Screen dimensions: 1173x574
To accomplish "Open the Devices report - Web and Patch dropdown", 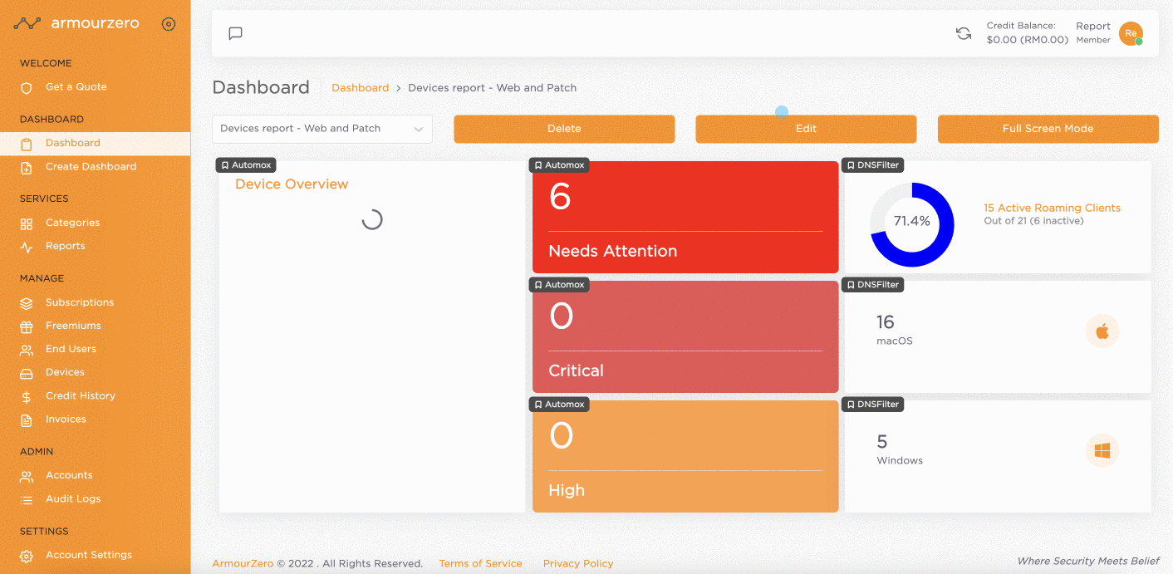I will click(x=322, y=129).
